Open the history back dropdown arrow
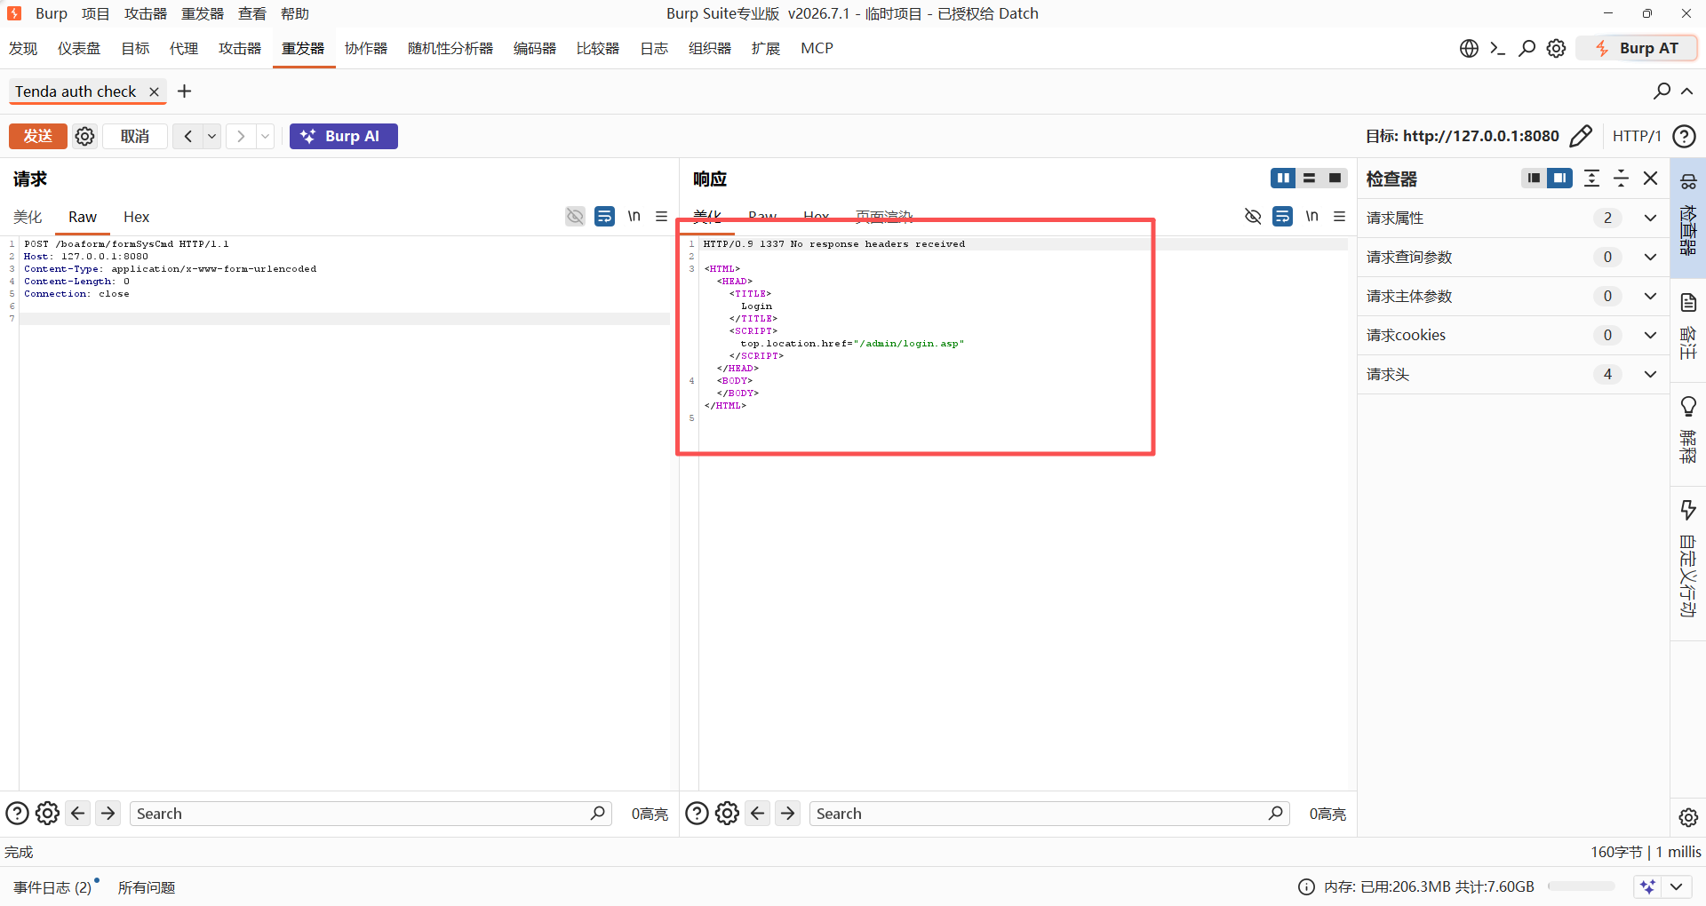Viewport: 1706px width, 906px height. pos(211,136)
